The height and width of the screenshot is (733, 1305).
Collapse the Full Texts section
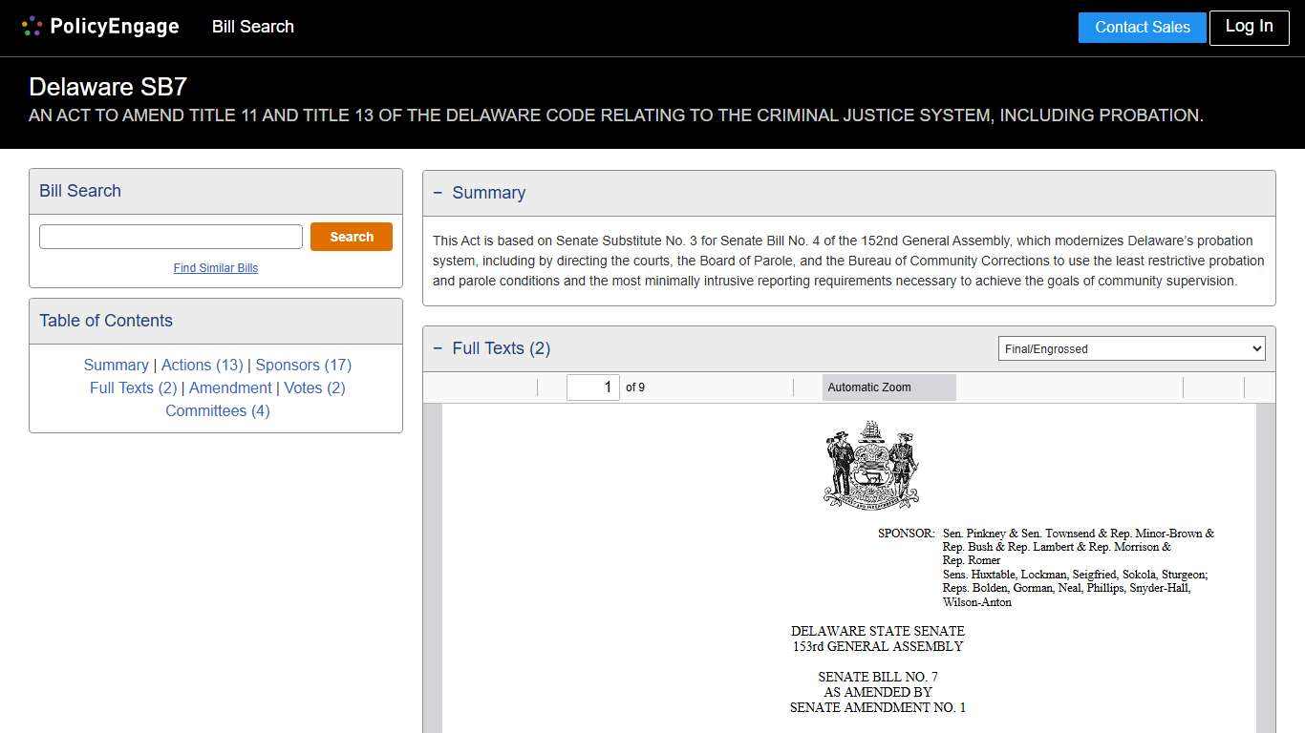[x=439, y=348]
